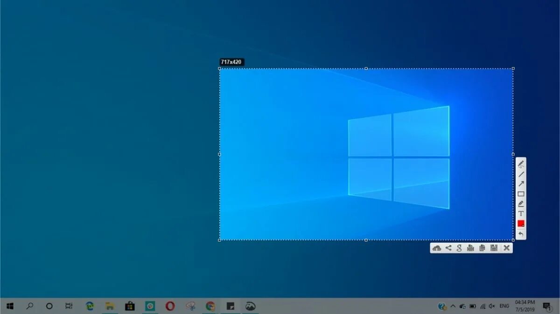Select the Pen drawing tool

coord(521,164)
